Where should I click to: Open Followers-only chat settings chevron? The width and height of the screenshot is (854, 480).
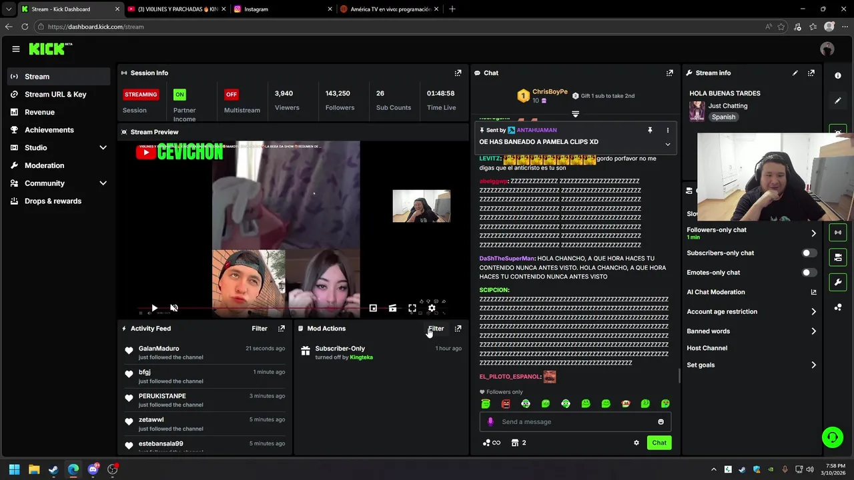(813, 233)
